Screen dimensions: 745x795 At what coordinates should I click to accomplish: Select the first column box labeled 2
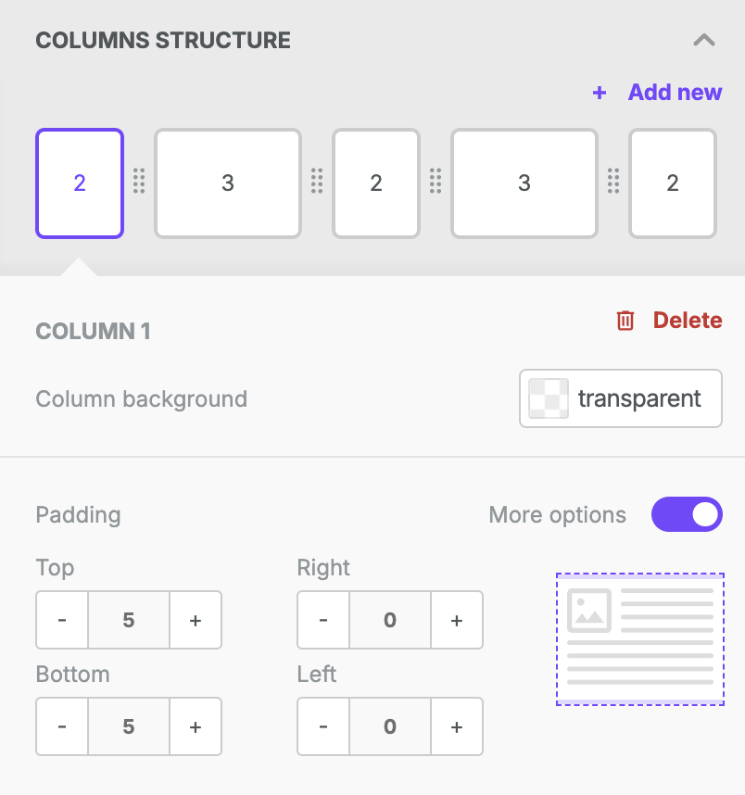tap(80, 183)
